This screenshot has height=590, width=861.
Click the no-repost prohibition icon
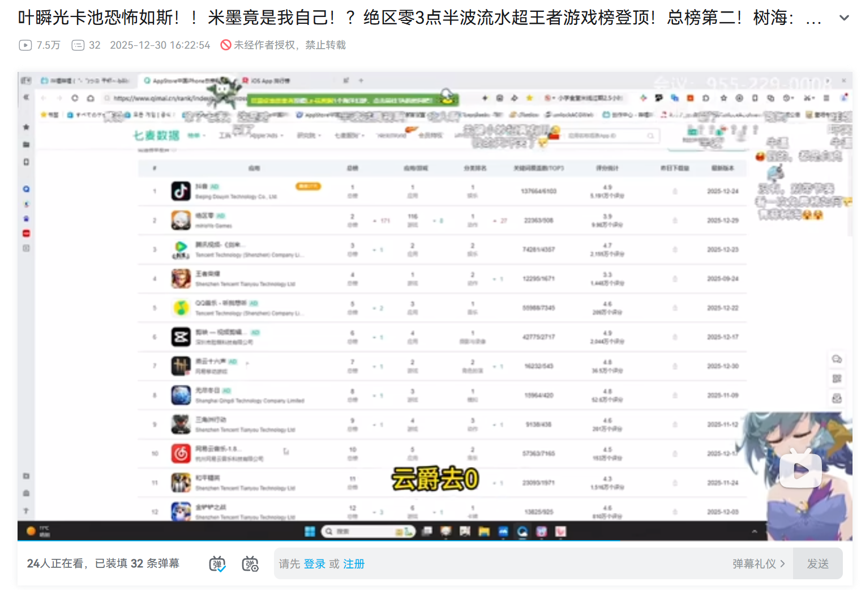pyautogui.click(x=226, y=45)
